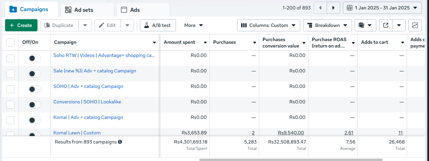This screenshot has width=429, height=161.
Task: Open Campaign column header dropdown
Action: click(154, 42)
